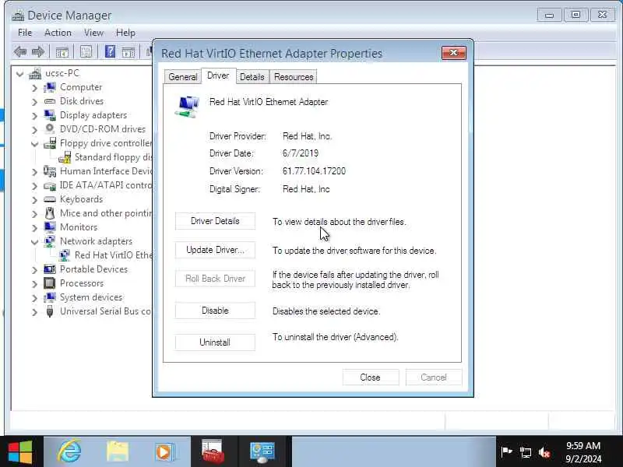Viewport: 623px width, 467px height.
Task: Click the show/hide console tree toolbar icon
Action: [x=62, y=51]
